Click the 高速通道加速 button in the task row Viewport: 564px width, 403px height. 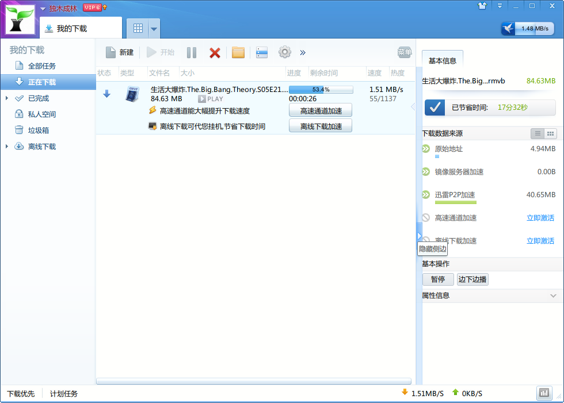[x=321, y=110]
